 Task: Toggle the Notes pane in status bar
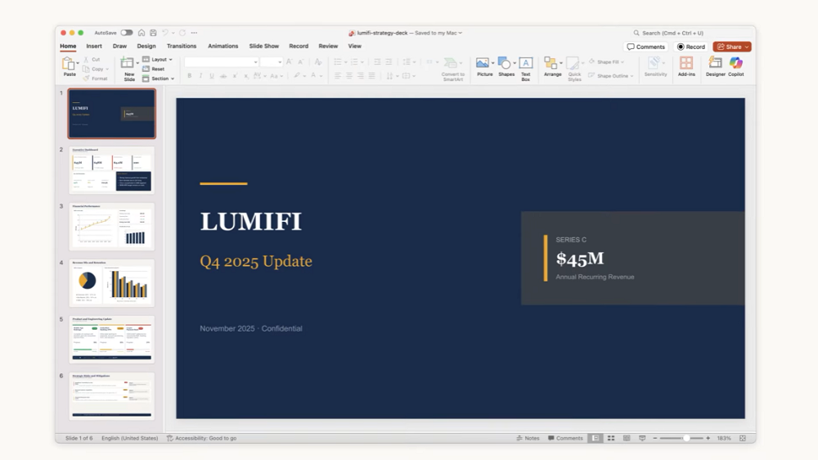point(528,439)
